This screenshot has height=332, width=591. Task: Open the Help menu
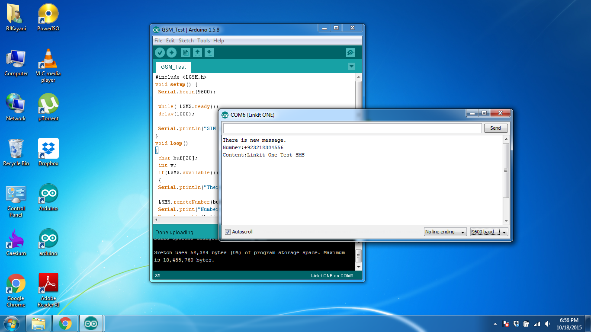click(218, 41)
